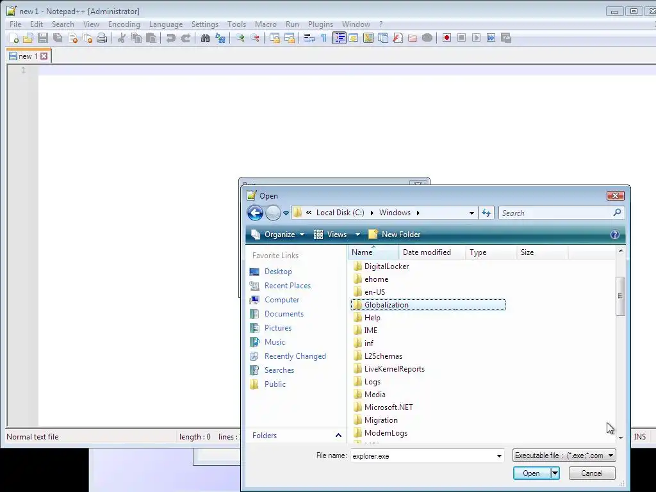This screenshot has width=656, height=492.
Task: Click the Cut scissors toolbar icon
Action: [121, 38]
